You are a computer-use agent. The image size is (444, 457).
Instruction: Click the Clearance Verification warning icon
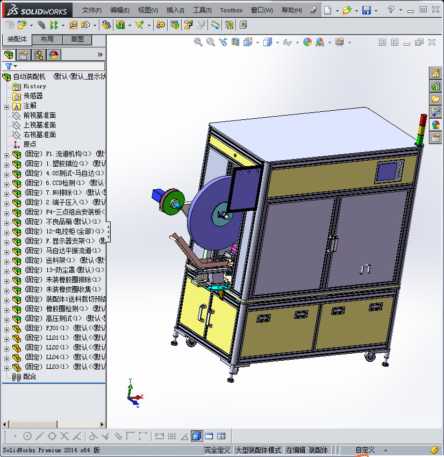230,25
